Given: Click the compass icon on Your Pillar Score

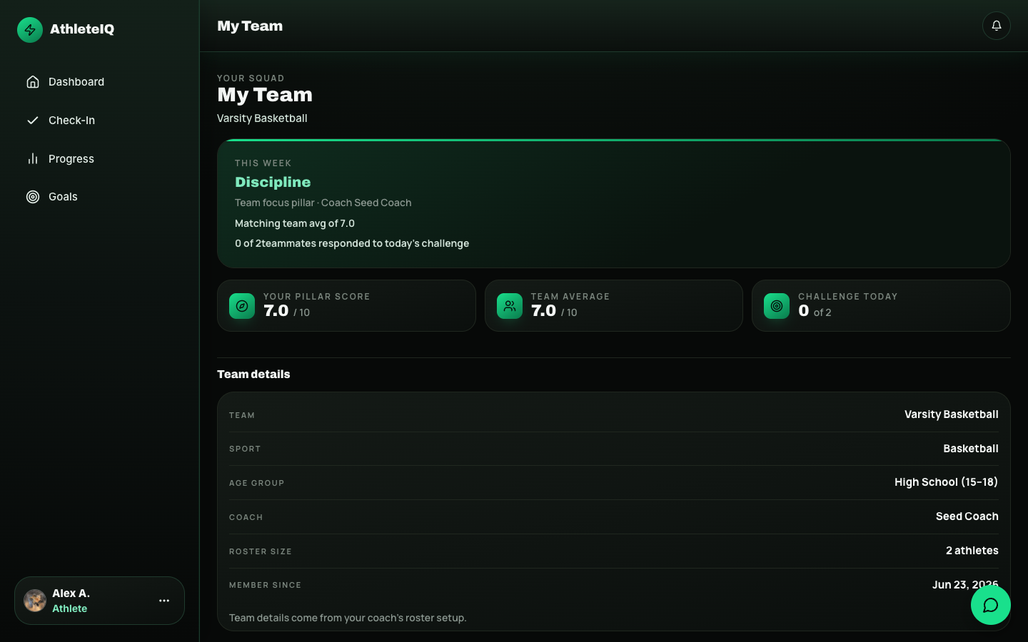Looking at the screenshot, I should [x=242, y=306].
